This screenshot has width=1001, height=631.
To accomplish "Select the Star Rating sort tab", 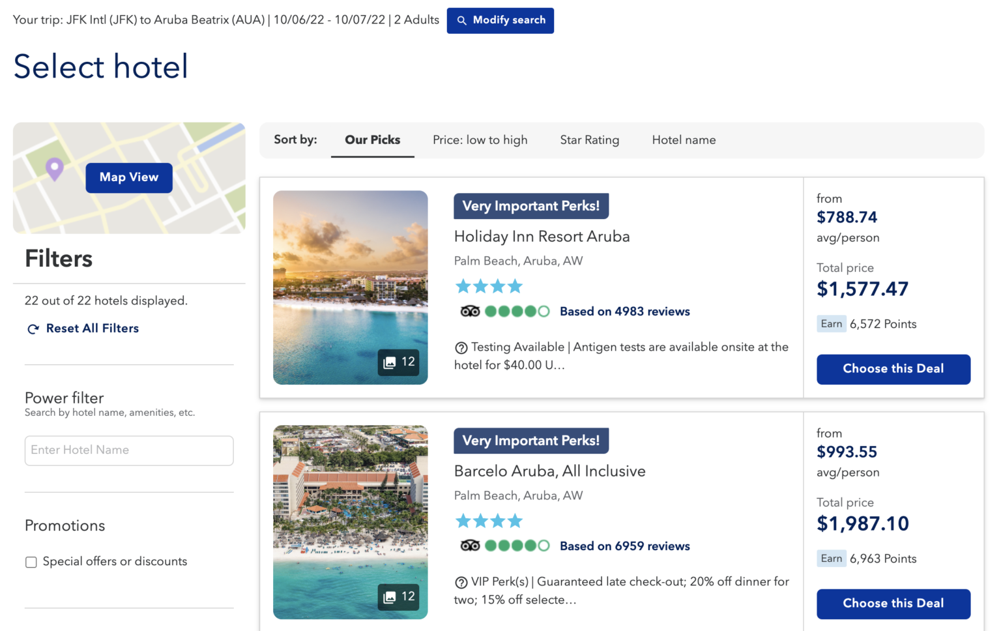I will (589, 139).
